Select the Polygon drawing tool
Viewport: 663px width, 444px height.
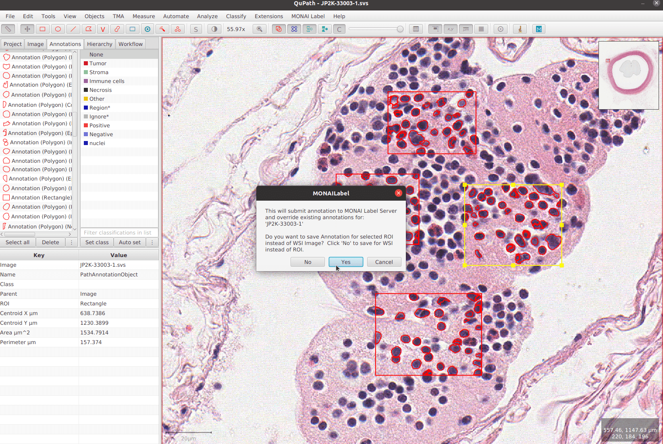pyautogui.click(x=88, y=29)
